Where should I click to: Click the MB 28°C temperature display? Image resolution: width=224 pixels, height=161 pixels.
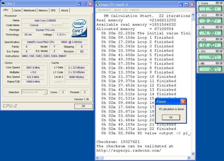pos(210,69)
